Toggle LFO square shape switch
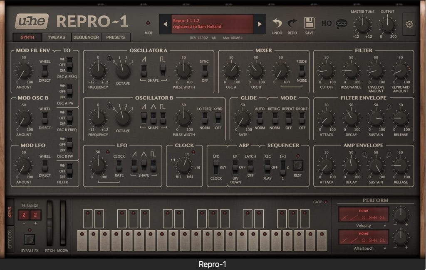 153,165
